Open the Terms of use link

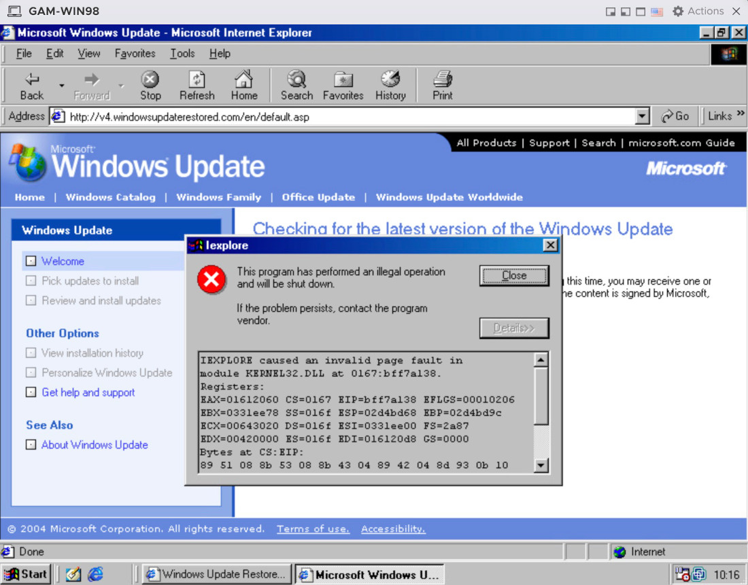click(313, 529)
